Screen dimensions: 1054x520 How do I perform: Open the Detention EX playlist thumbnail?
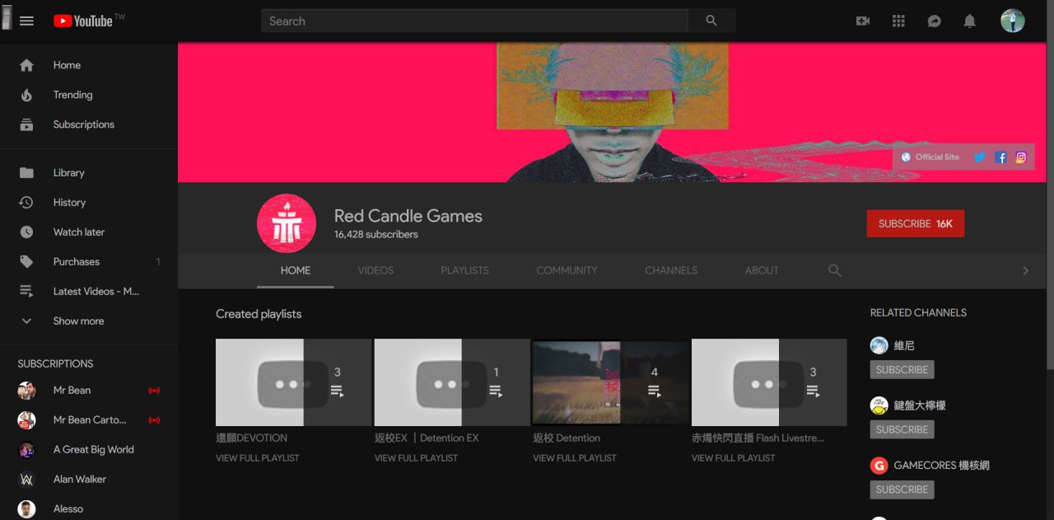(452, 382)
